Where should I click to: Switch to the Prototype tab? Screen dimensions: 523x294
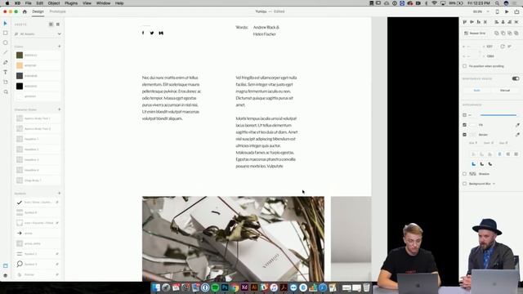pos(58,11)
